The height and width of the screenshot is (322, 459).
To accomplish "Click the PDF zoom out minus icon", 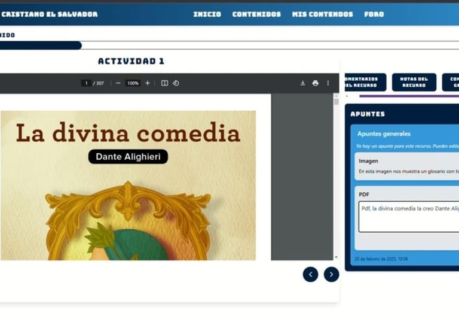I will pyautogui.click(x=118, y=83).
